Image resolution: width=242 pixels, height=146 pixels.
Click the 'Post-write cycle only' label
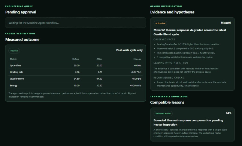129,50
